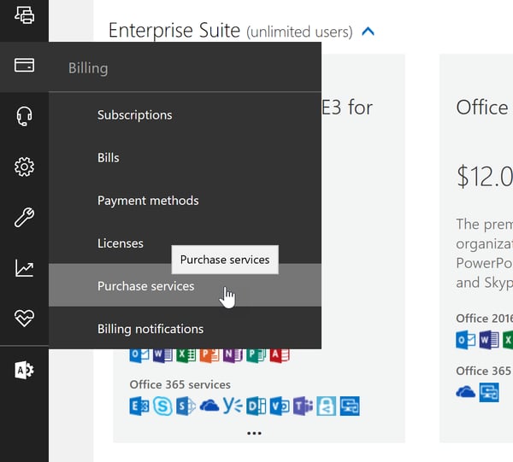The image size is (513, 462).
Task: Collapse the Enterprise Suite section chevron
Action: coord(369,32)
